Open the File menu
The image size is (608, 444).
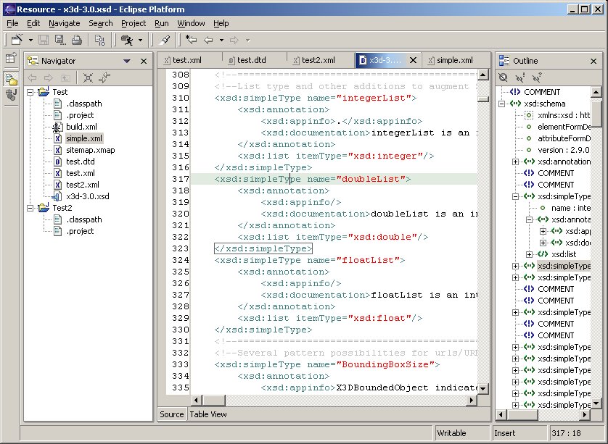point(12,23)
